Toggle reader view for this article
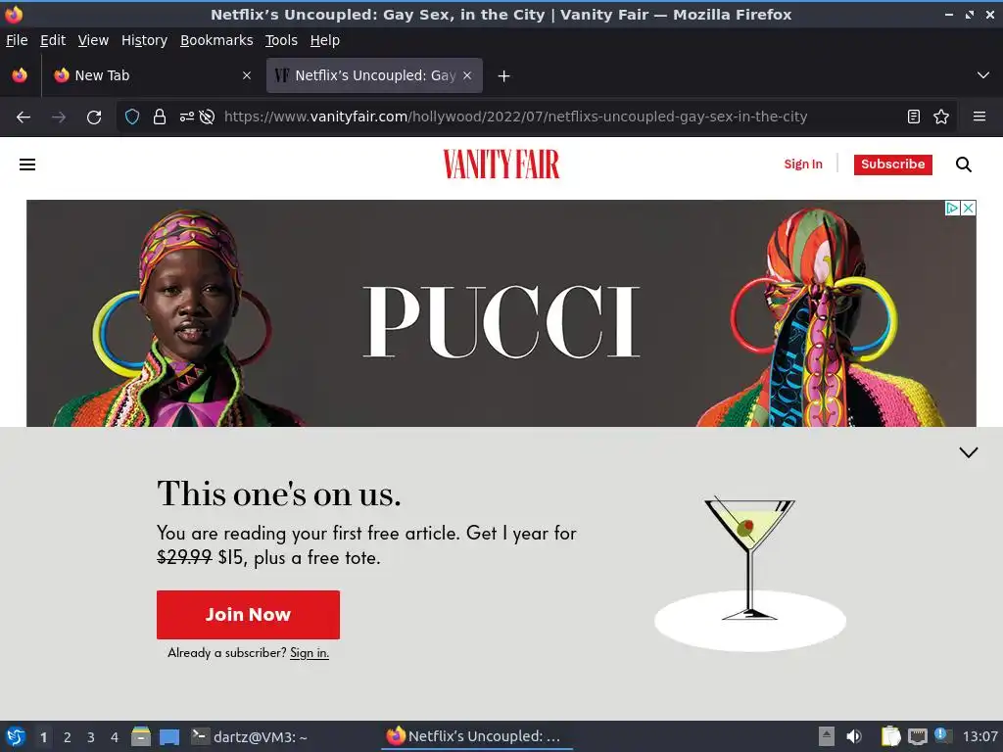The image size is (1003, 752). (x=914, y=117)
